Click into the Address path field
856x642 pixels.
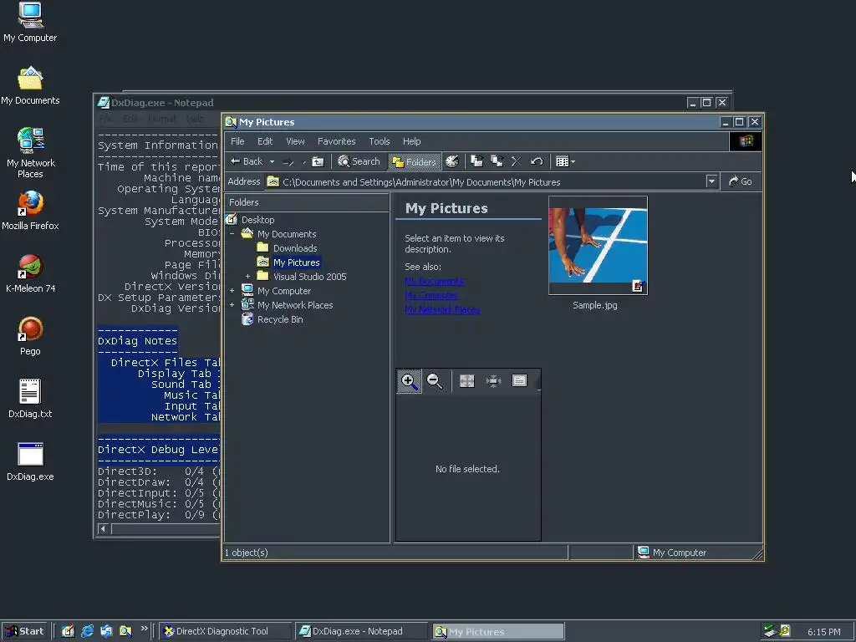coord(485,181)
